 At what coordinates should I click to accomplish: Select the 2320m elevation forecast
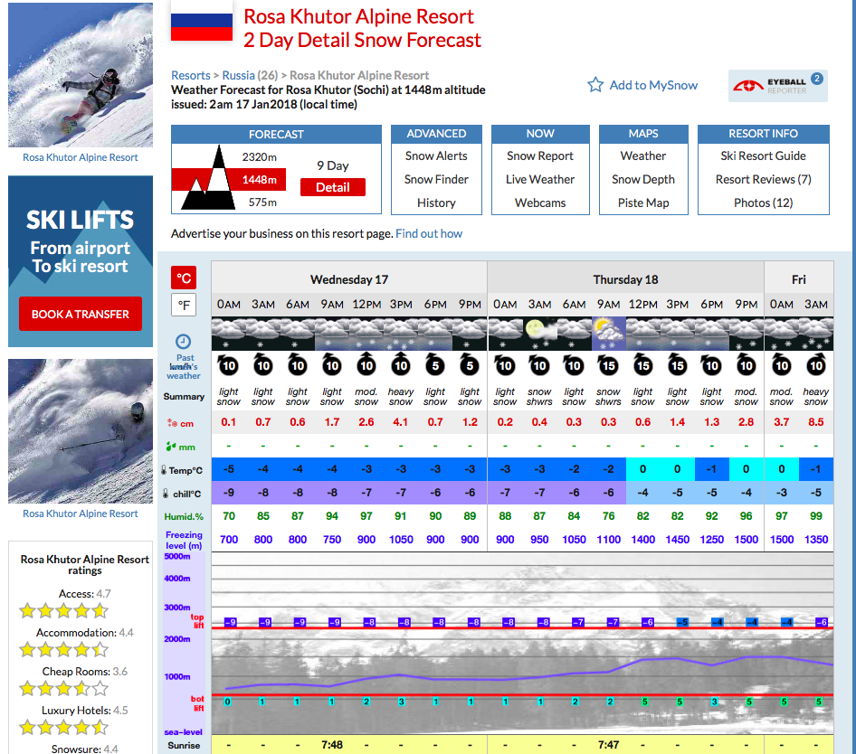[260, 157]
